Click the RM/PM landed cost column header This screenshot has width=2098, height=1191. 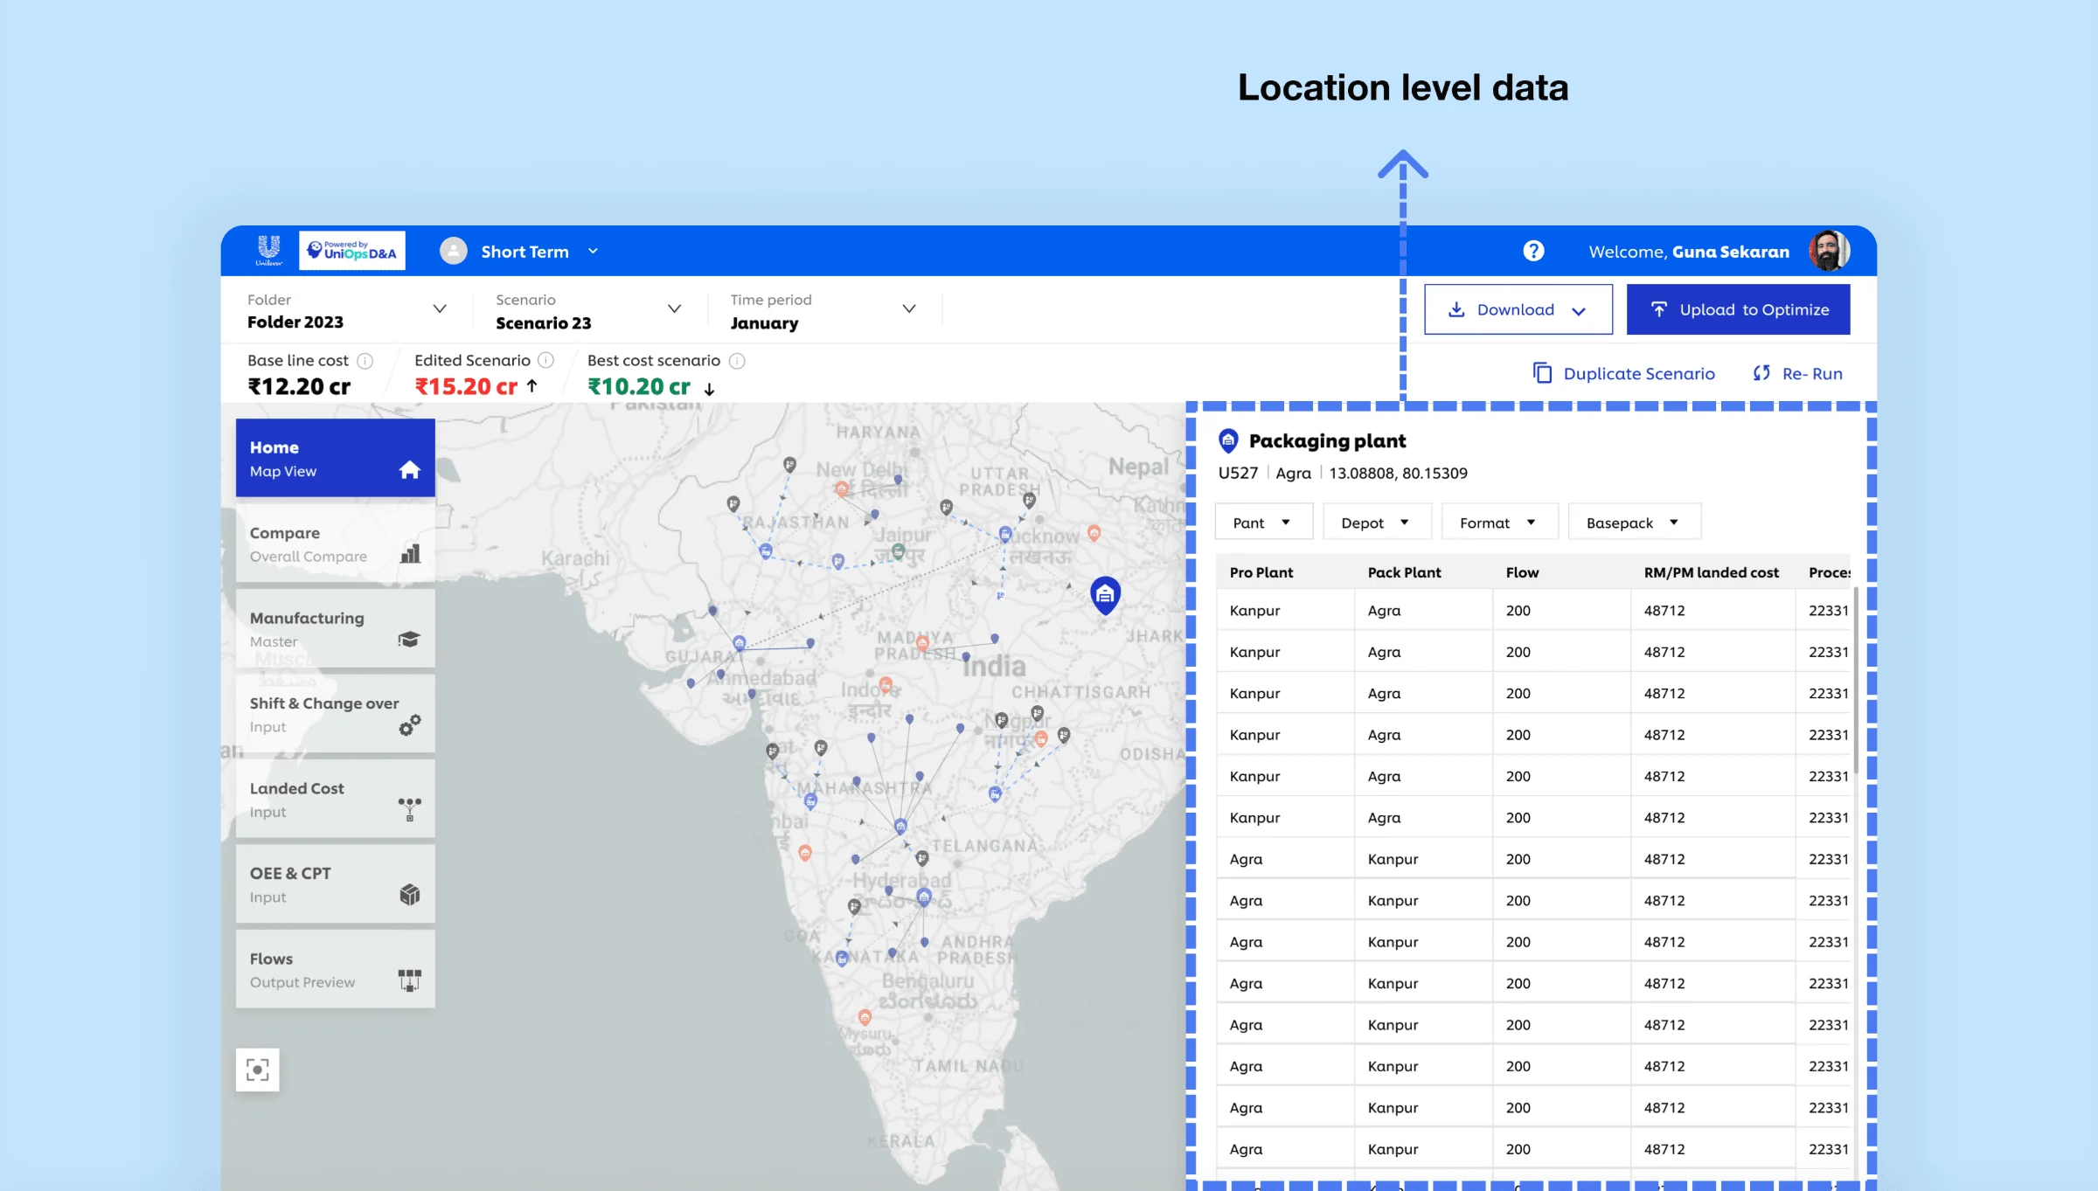click(x=1711, y=572)
